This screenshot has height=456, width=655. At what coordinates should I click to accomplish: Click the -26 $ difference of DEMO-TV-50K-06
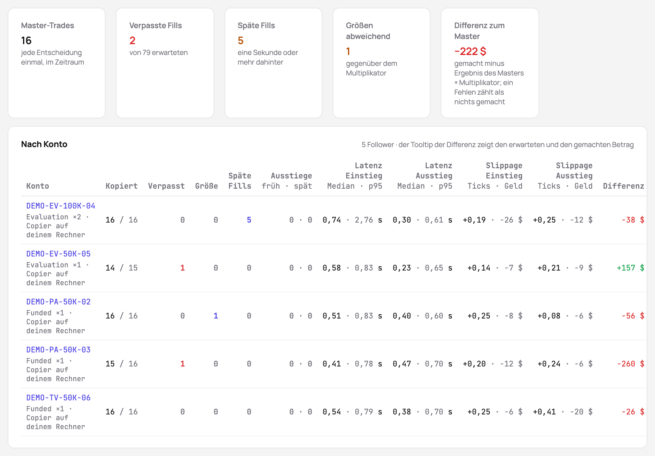click(x=633, y=412)
